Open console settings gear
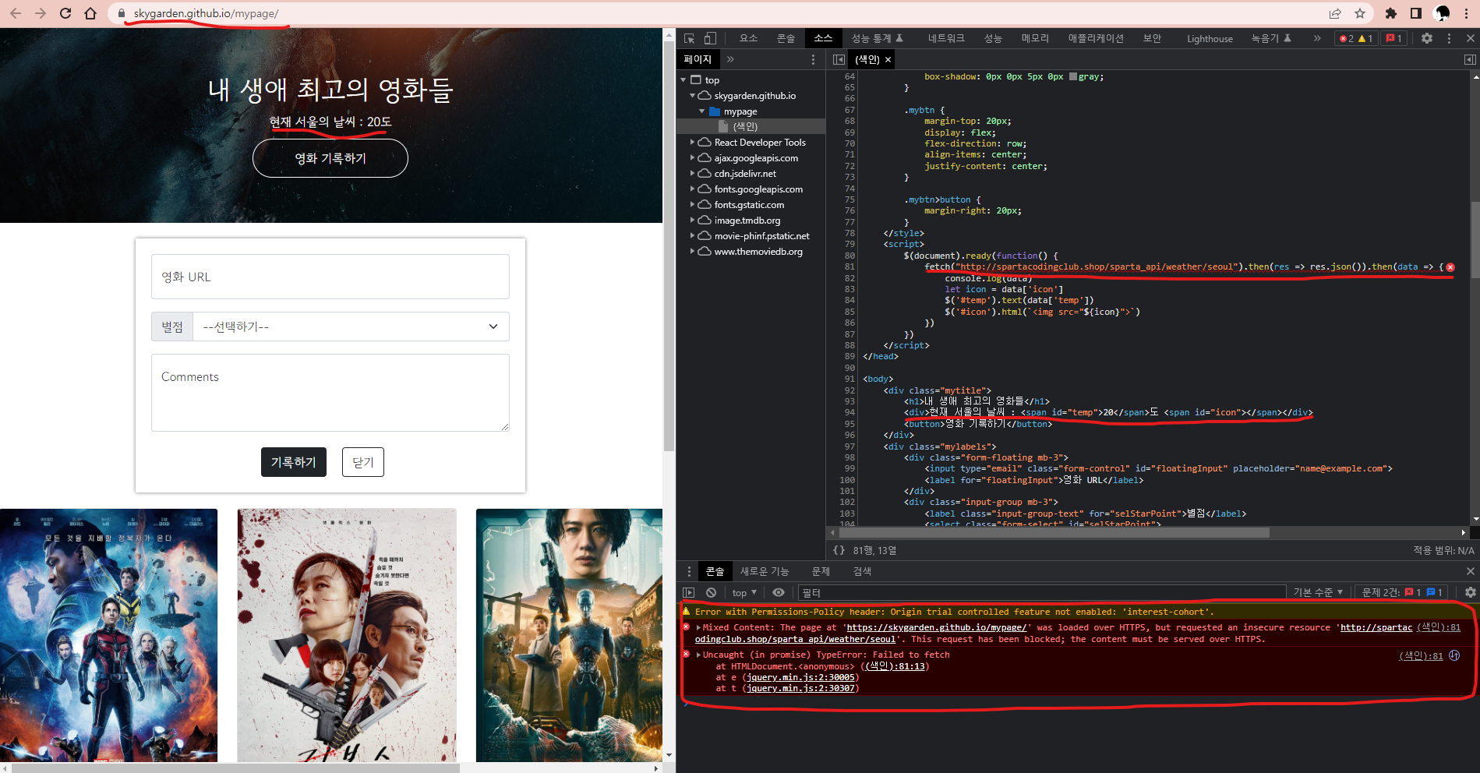This screenshot has height=773, width=1480. click(x=1470, y=592)
